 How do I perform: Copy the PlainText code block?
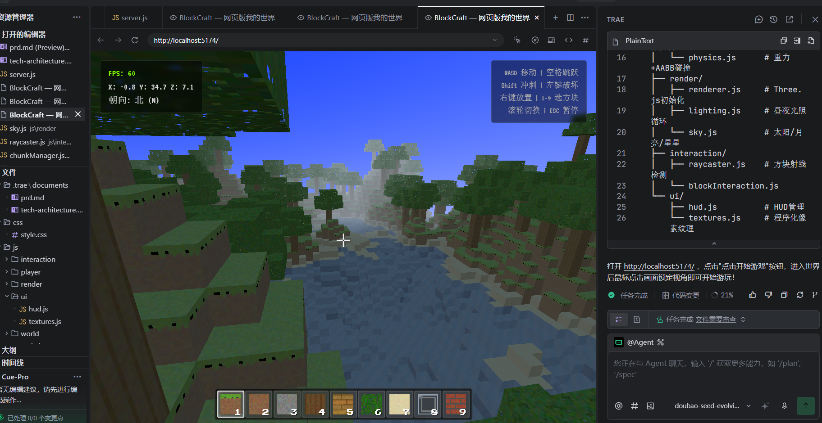click(784, 40)
